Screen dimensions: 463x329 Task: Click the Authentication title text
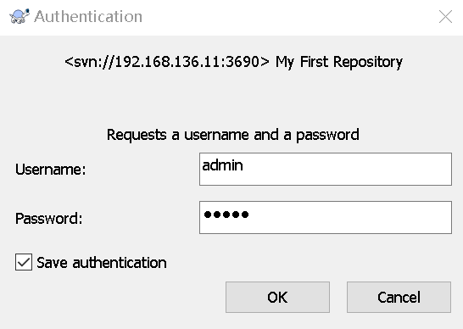(88, 17)
